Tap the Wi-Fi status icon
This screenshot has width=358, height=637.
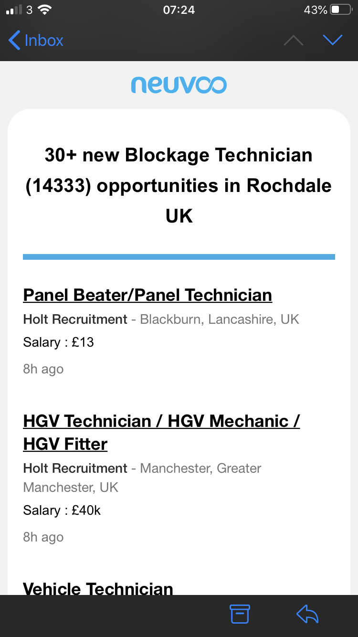point(44,10)
